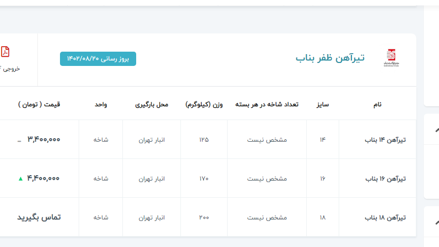
Task: Click the green price increase arrow
Action: (20, 179)
